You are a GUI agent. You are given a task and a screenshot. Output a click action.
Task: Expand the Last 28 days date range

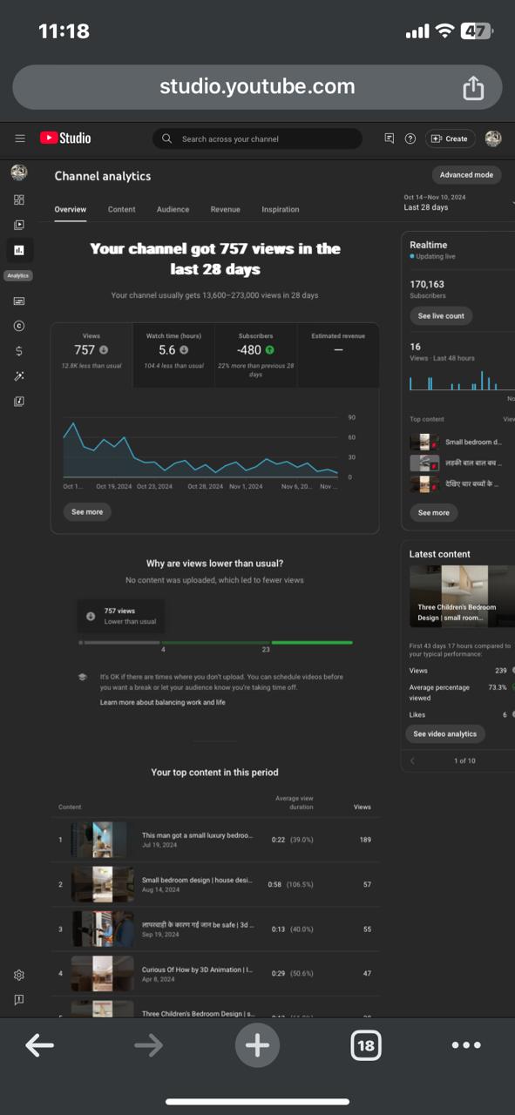tap(458, 203)
